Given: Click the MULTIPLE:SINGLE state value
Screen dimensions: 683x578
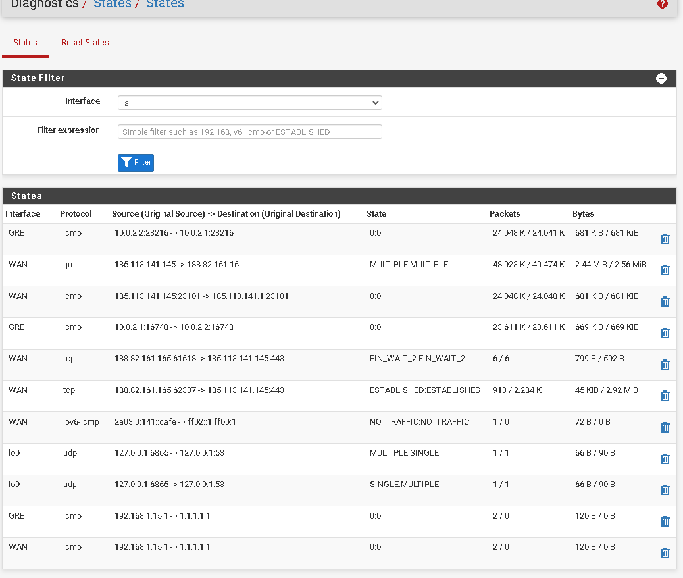Looking at the screenshot, I should (x=404, y=453).
